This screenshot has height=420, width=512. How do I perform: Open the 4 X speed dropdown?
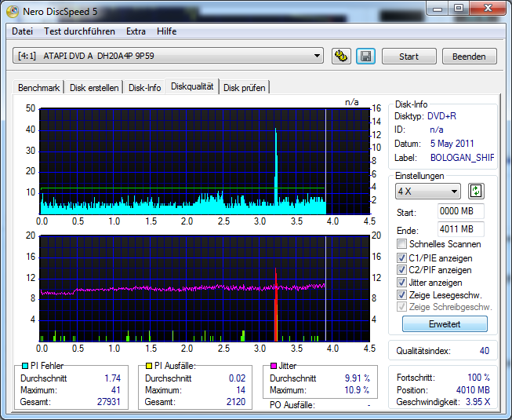428,192
